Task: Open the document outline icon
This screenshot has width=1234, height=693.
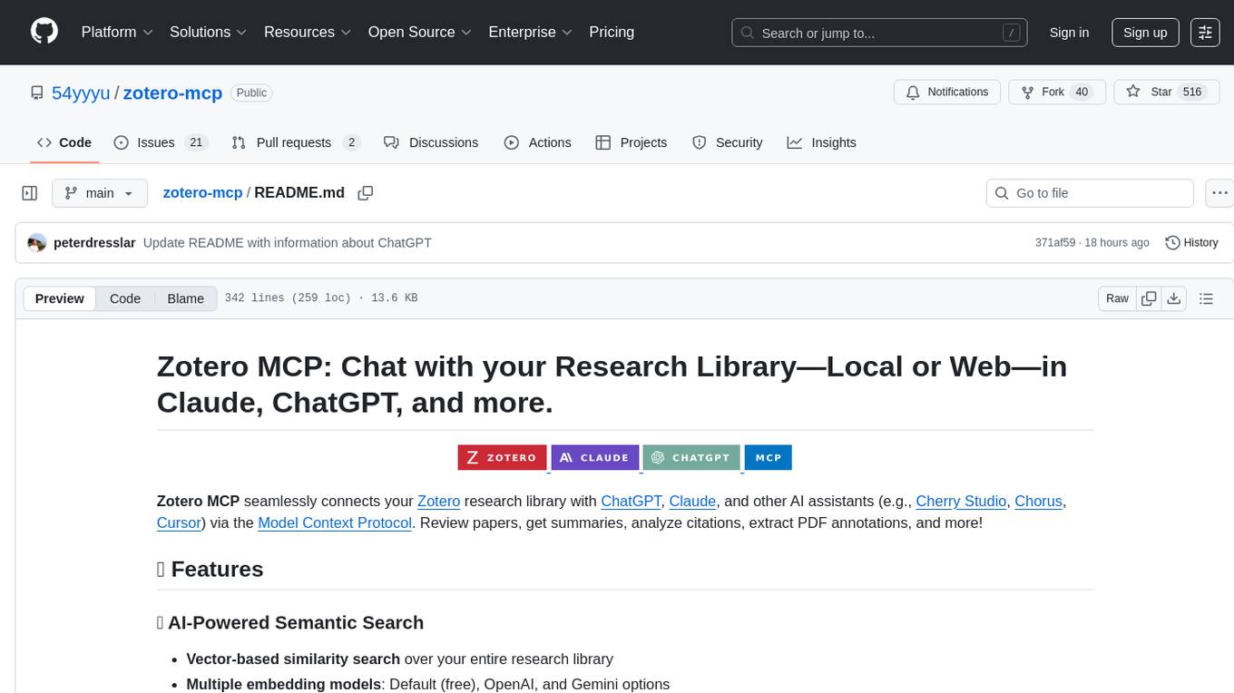Action: click(x=1206, y=298)
